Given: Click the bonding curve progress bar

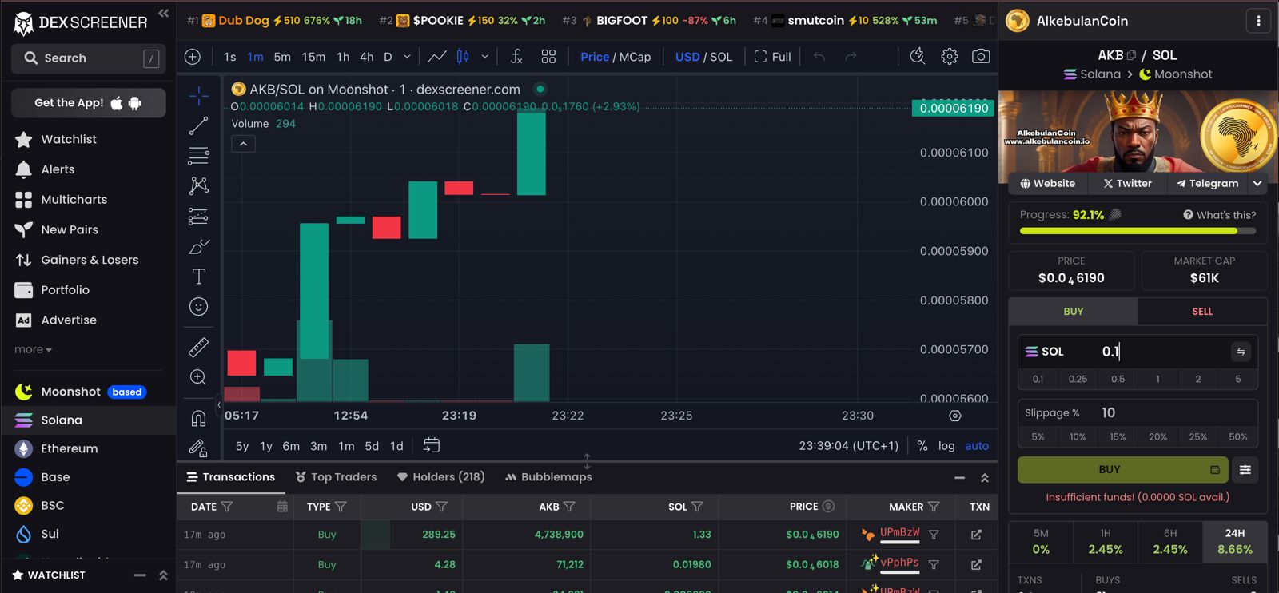Looking at the screenshot, I should point(1138,231).
